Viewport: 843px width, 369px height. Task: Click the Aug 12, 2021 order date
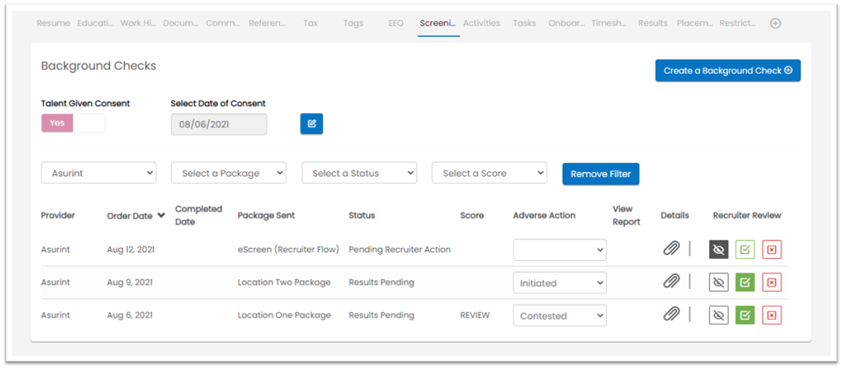[130, 250]
